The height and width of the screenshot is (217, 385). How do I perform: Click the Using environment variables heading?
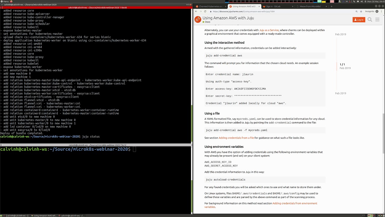tap(224, 147)
